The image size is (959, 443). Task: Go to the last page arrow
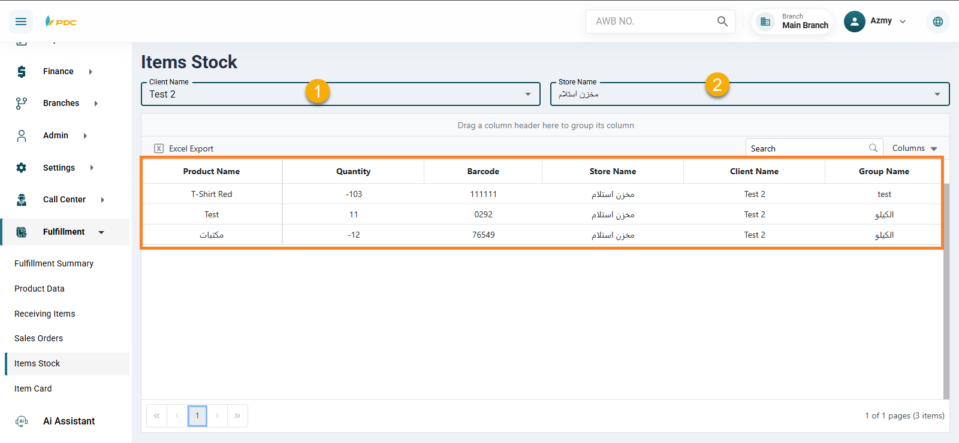click(237, 415)
